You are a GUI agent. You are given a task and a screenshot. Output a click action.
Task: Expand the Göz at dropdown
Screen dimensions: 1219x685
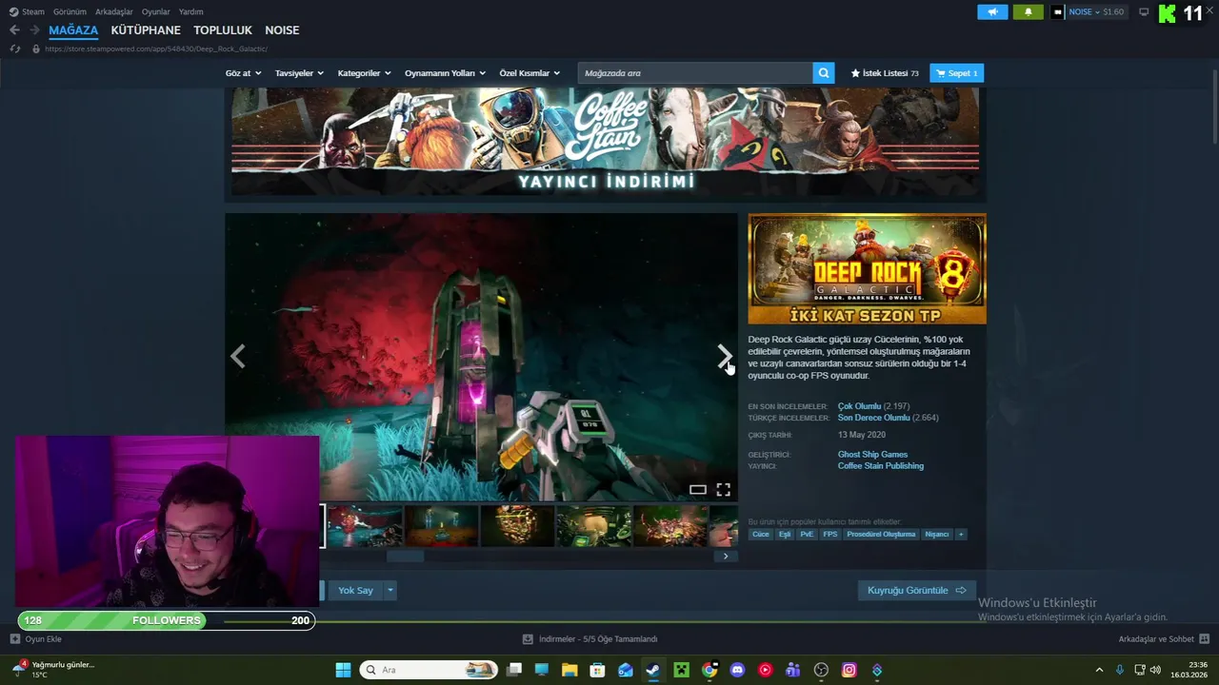coord(244,73)
